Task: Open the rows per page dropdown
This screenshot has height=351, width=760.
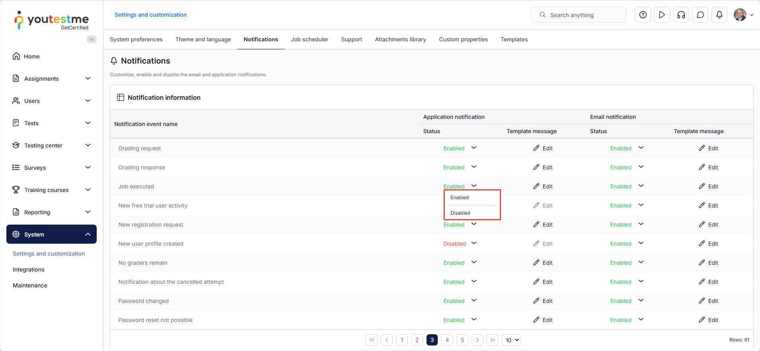Action: pyautogui.click(x=511, y=340)
